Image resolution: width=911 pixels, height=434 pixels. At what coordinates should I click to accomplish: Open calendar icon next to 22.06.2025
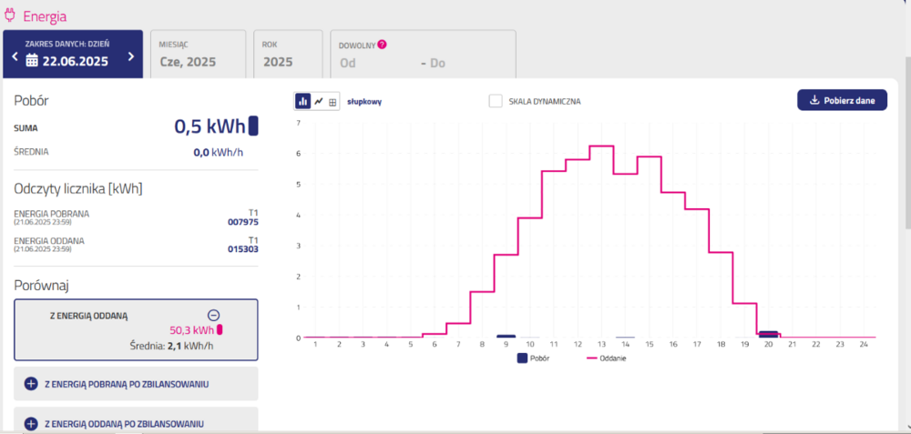tap(32, 62)
